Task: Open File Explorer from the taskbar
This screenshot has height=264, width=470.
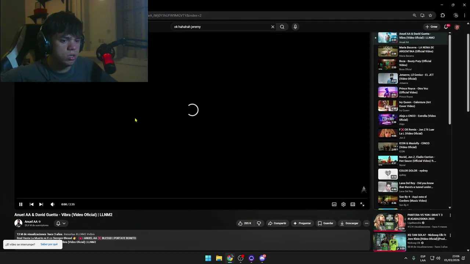Action: [x=219, y=258]
